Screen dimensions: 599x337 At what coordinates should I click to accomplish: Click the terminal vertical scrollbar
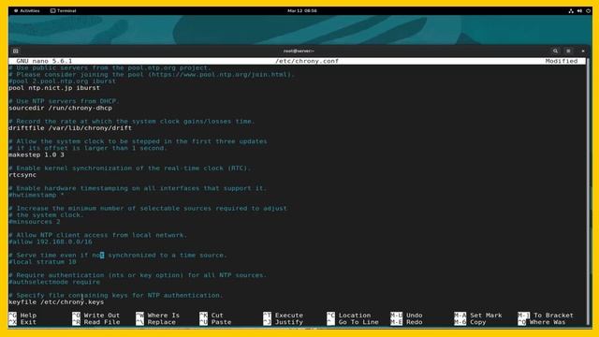point(588,191)
